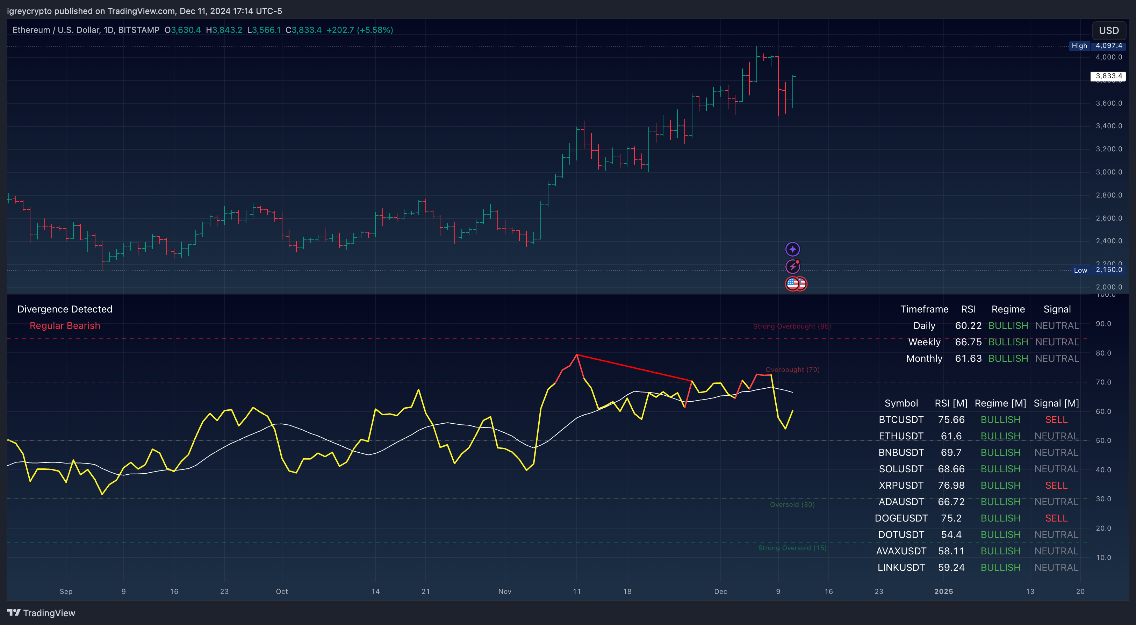
Task: Click the +202.7 (+5.58%) change value
Action: pos(359,30)
